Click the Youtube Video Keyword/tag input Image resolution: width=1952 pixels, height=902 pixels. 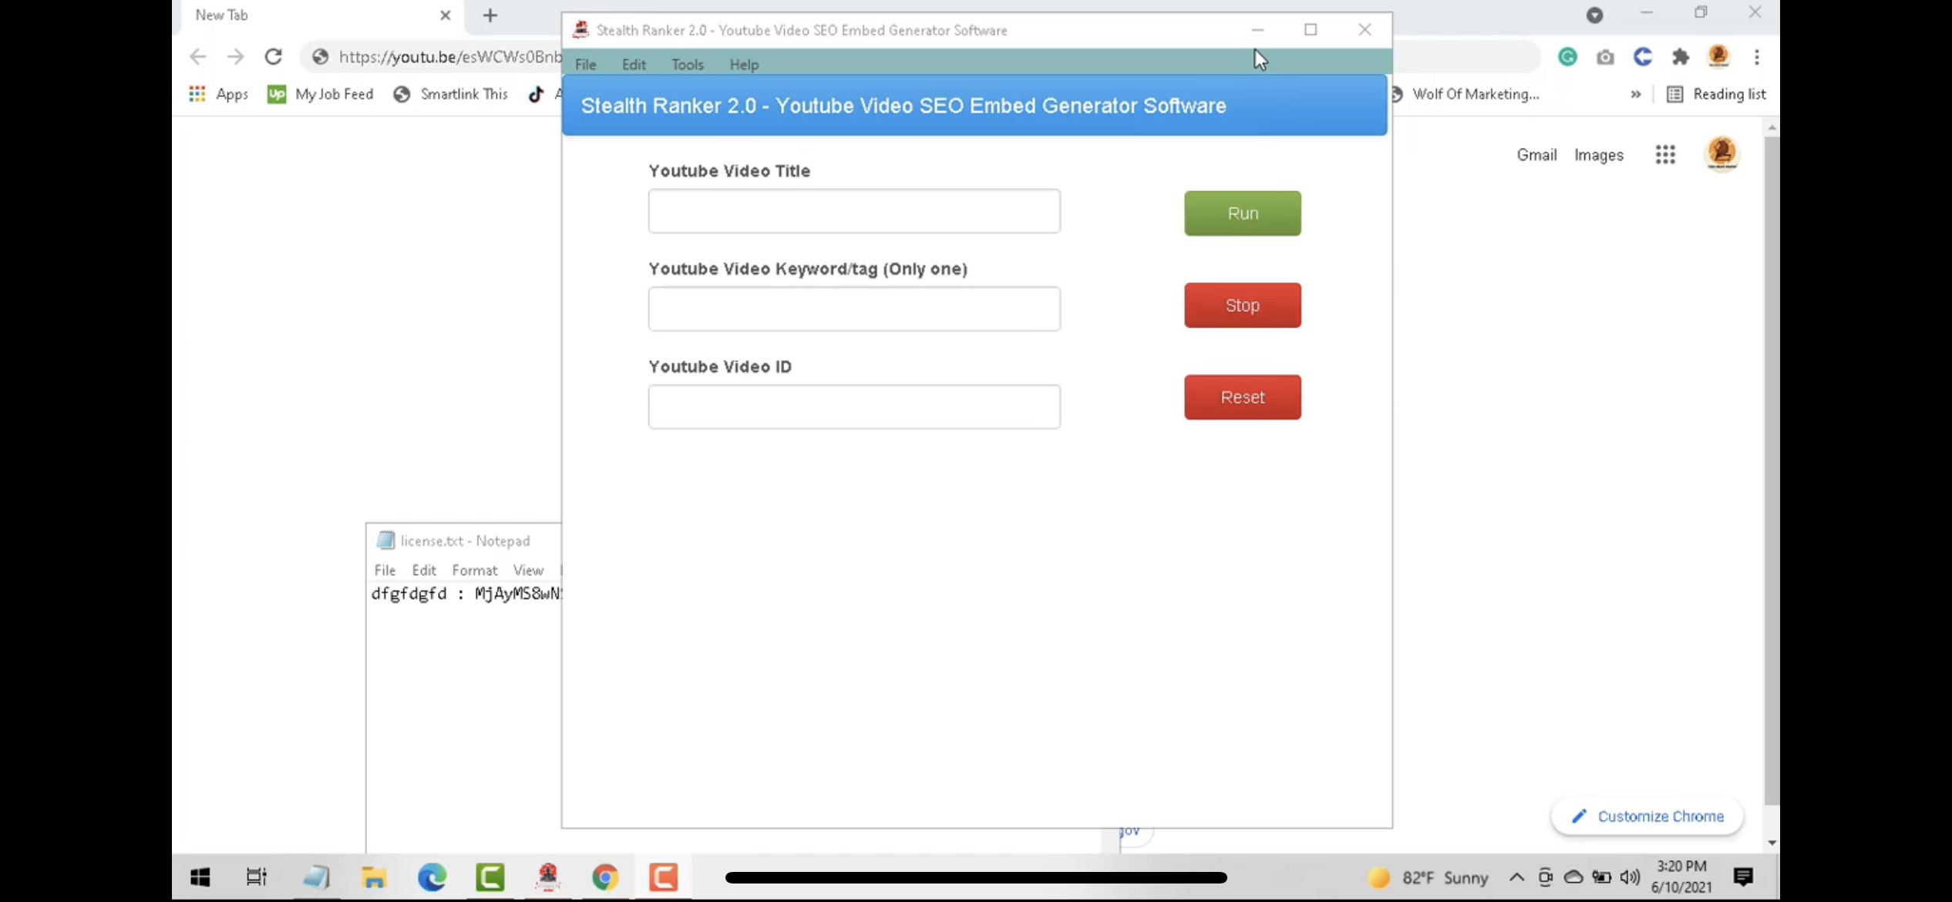click(853, 309)
